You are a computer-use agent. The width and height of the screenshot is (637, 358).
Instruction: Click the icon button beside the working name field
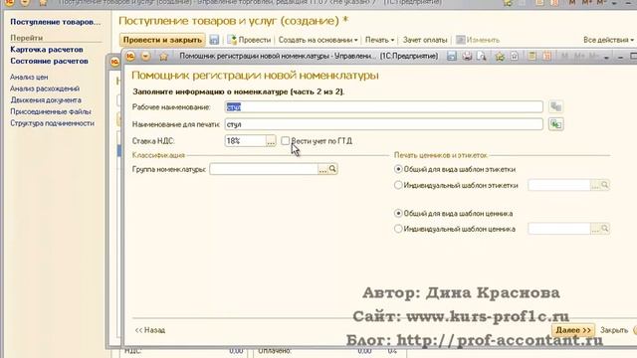[x=555, y=106]
